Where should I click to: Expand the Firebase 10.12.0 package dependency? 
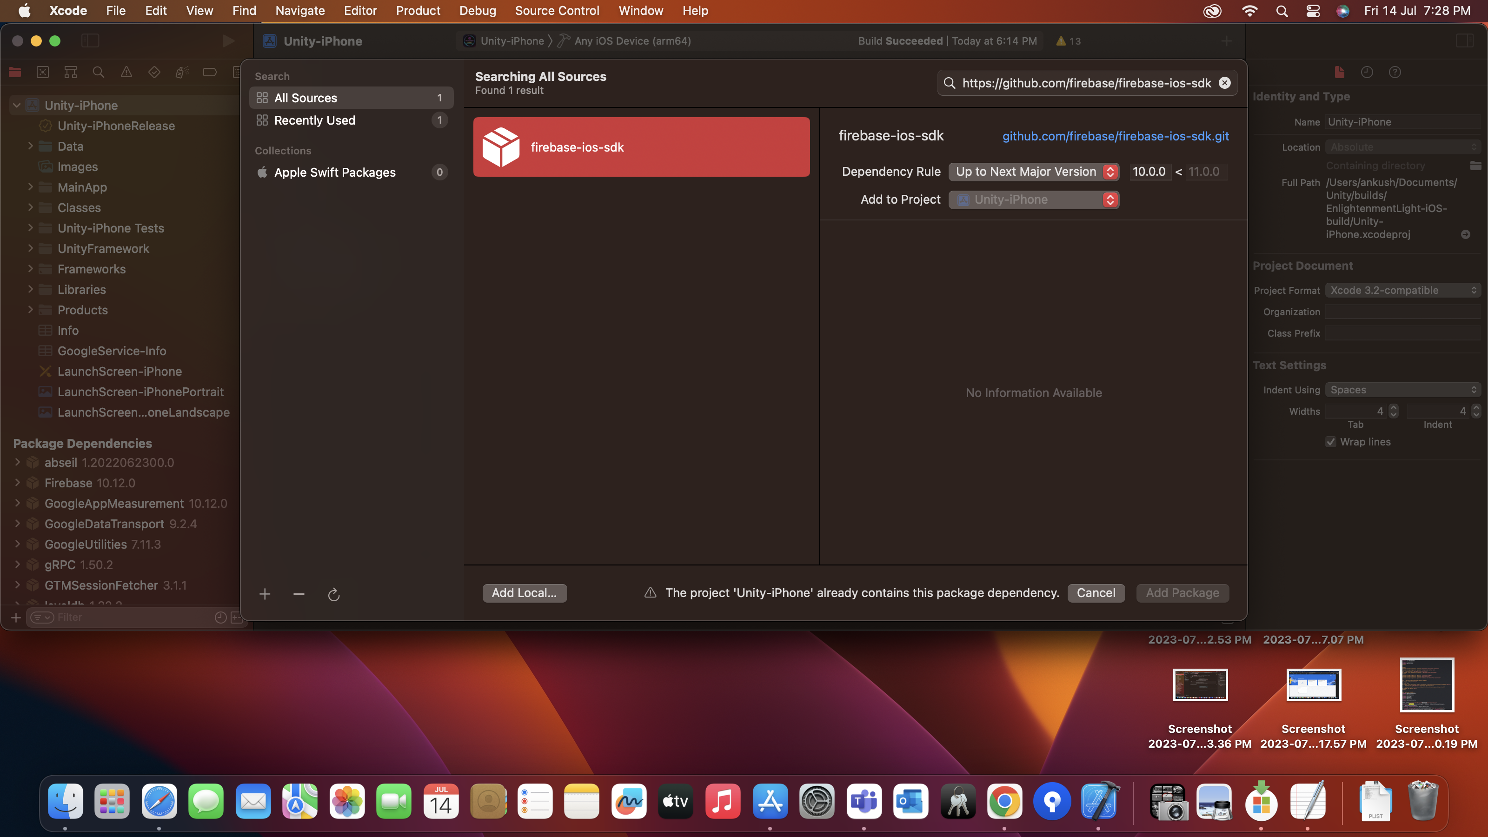(x=17, y=483)
